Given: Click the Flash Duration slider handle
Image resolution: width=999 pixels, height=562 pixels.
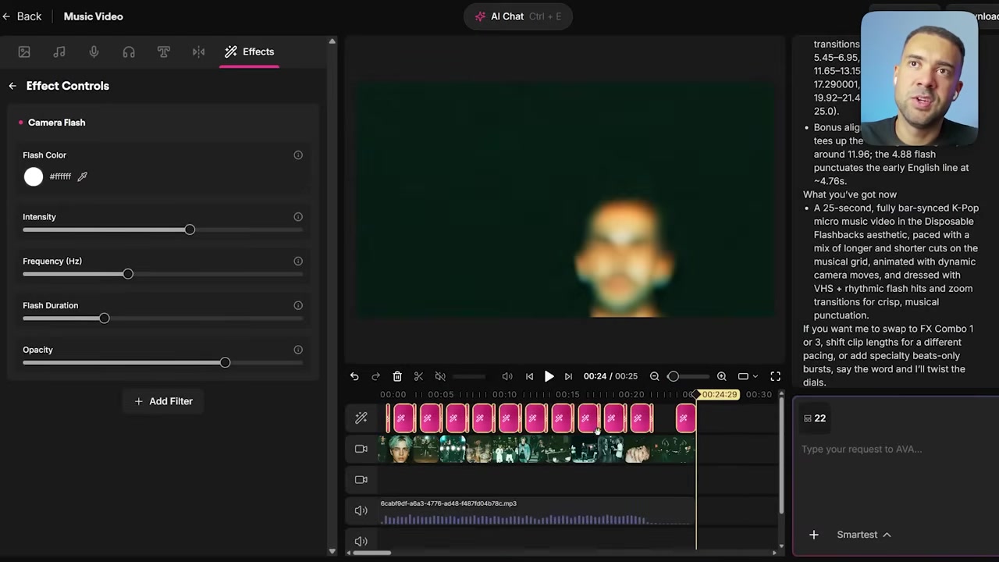Looking at the screenshot, I should pos(105,318).
